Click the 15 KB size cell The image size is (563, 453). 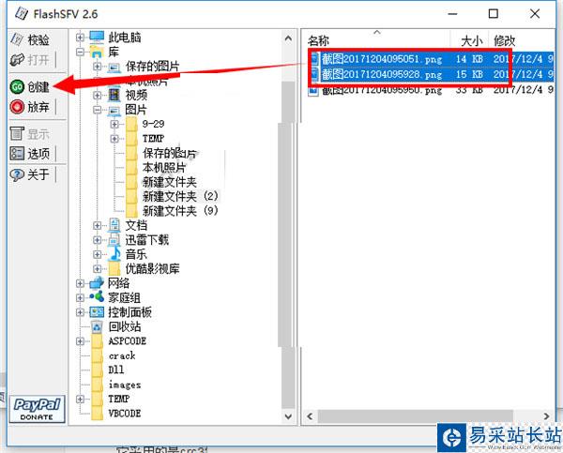[469, 74]
